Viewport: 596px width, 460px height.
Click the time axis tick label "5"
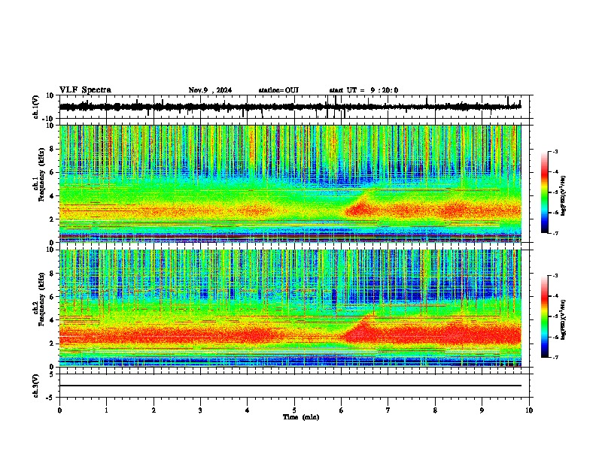pyautogui.click(x=294, y=410)
